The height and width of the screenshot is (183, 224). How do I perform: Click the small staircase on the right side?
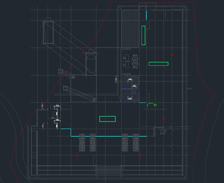click(x=163, y=131)
